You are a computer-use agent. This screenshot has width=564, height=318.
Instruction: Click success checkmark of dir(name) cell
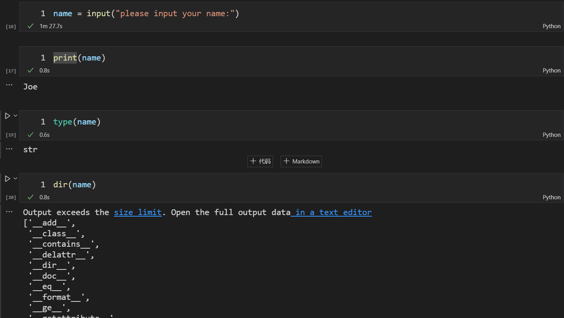tap(30, 197)
